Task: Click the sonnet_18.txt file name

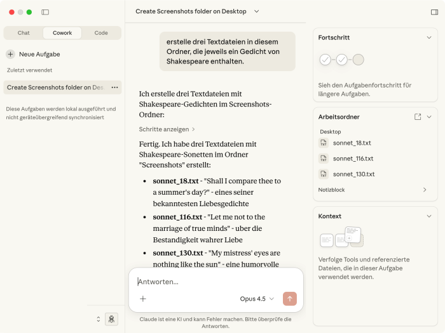Action: (x=352, y=143)
